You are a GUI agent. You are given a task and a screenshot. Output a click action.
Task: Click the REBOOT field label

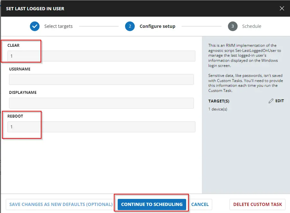coord(15,116)
